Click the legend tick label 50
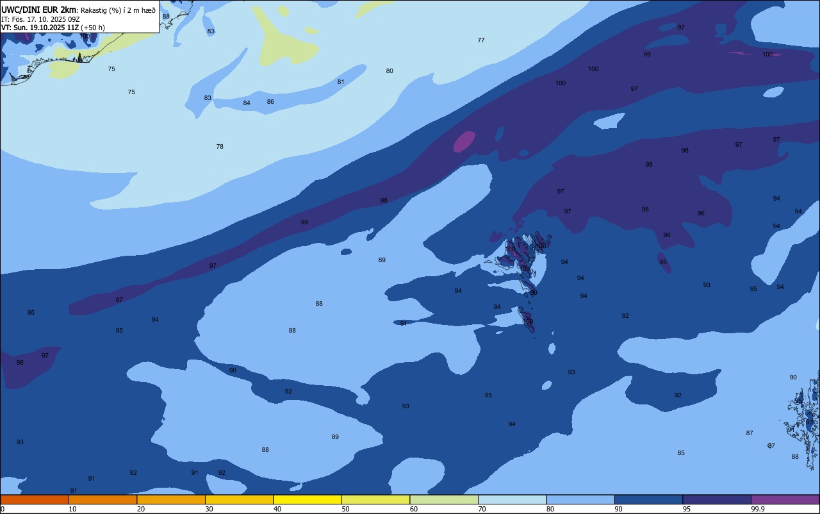The image size is (820, 514). (x=346, y=509)
